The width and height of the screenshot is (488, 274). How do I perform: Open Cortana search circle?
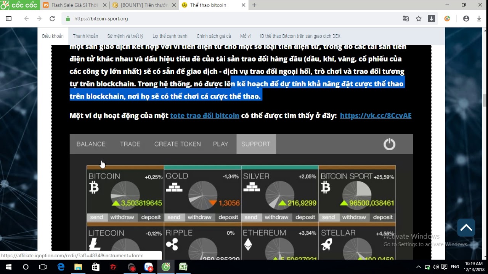[26, 267]
